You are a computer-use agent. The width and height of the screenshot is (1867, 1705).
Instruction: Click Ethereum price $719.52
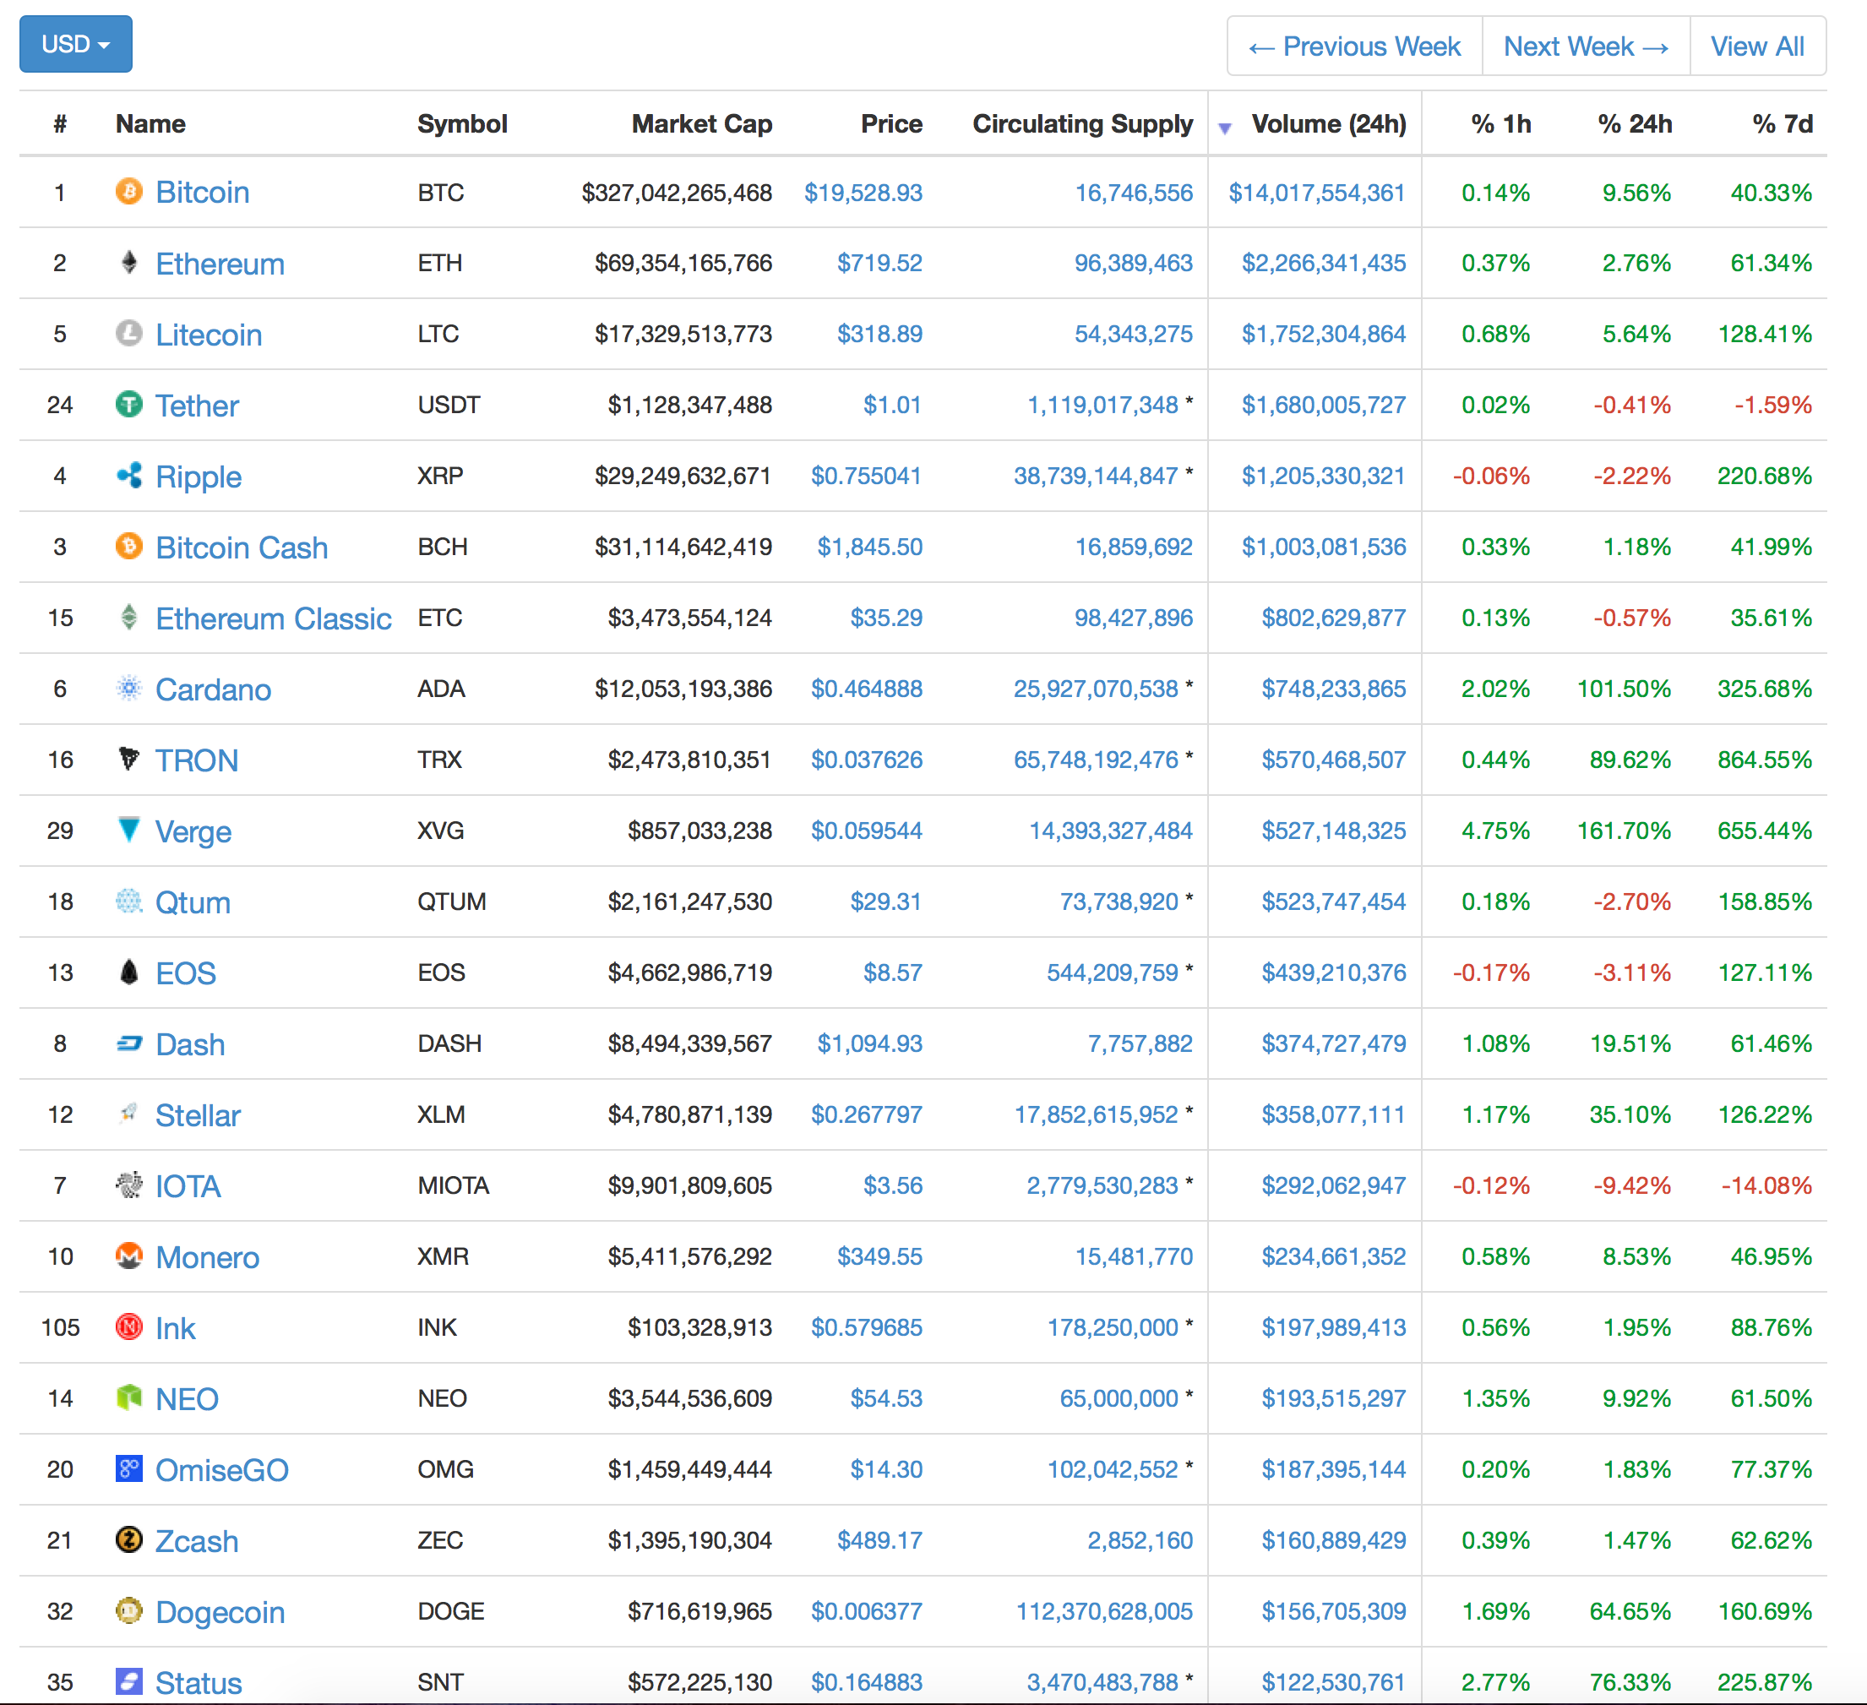pos(879,263)
